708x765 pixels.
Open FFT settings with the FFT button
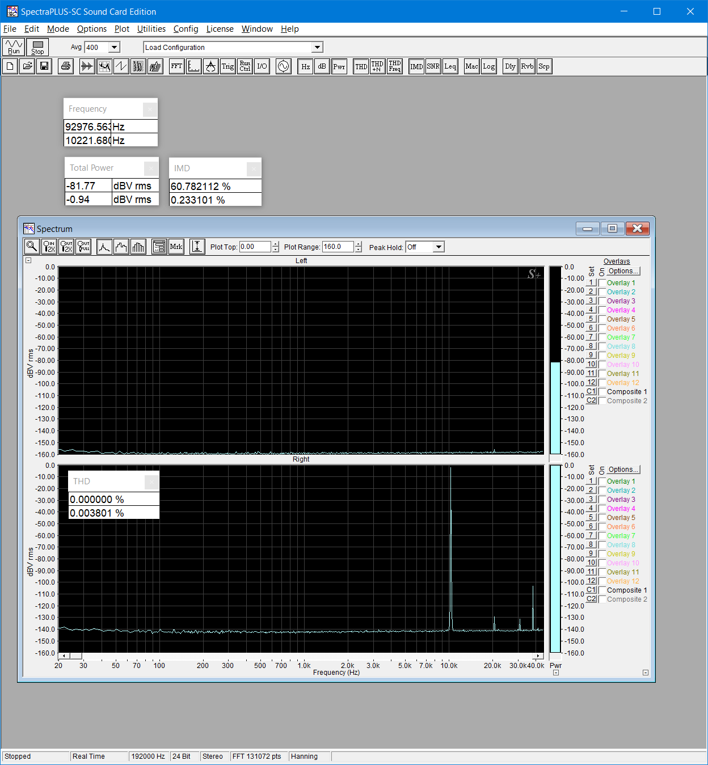point(177,66)
